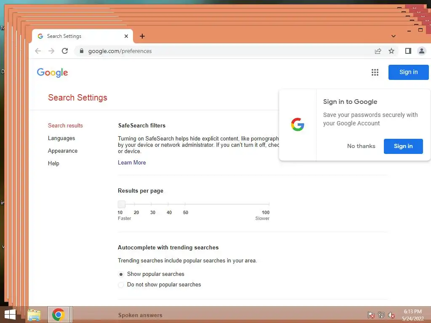Open the Google apps grid icon
Viewport: 431px width, 323px height.
[375, 72]
